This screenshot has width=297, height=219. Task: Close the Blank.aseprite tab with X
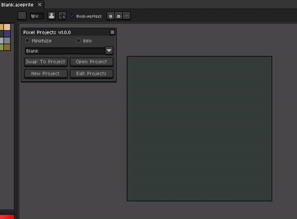coord(40,5)
